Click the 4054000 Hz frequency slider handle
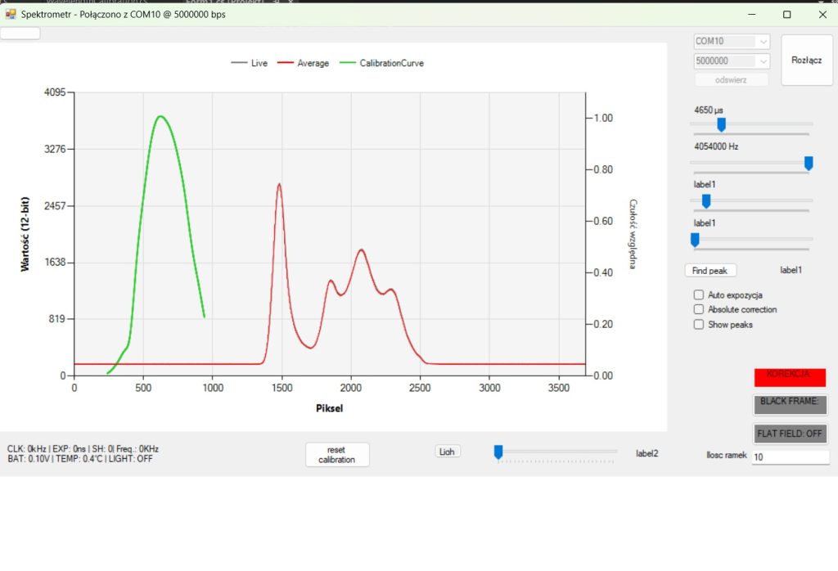Viewport: 838px width, 571px height. [809, 163]
